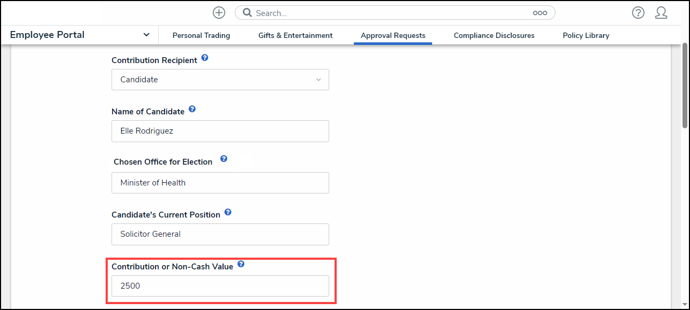Click the Contribution or Non-Cash Value field

point(220,286)
